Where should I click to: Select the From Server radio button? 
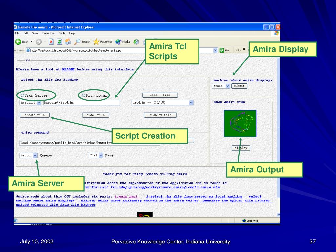[x=22, y=95]
